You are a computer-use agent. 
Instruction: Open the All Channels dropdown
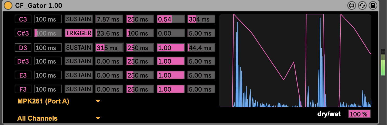[59, 118]
